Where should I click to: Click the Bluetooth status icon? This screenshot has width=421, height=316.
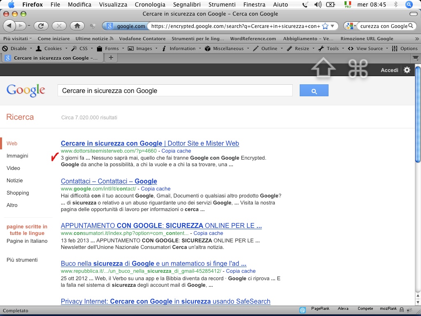(396, 5)
